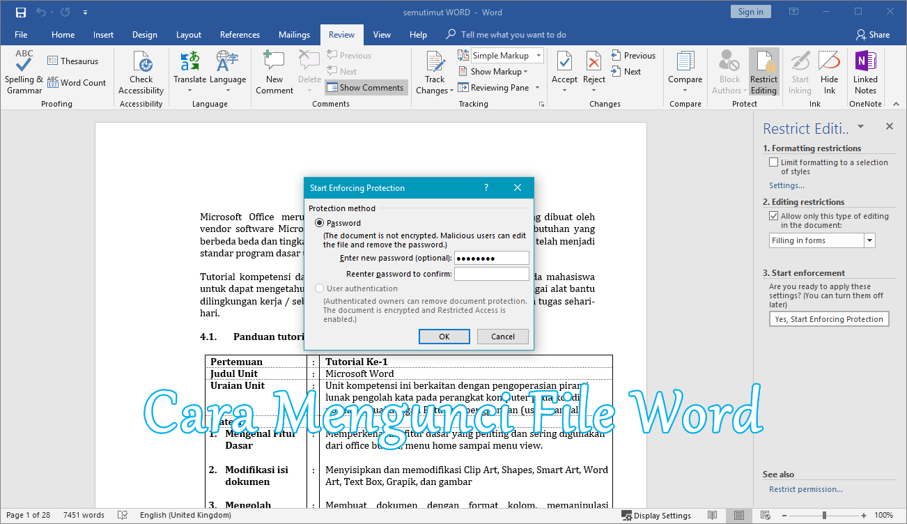This screenshot has width=907, height=524.
Task: Open Ribbon Display Options icon
Action: click(794, 12)
